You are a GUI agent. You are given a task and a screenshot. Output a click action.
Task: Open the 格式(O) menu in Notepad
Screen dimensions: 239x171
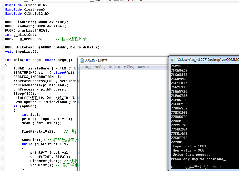pyautogui.click(x=114, y=67)
